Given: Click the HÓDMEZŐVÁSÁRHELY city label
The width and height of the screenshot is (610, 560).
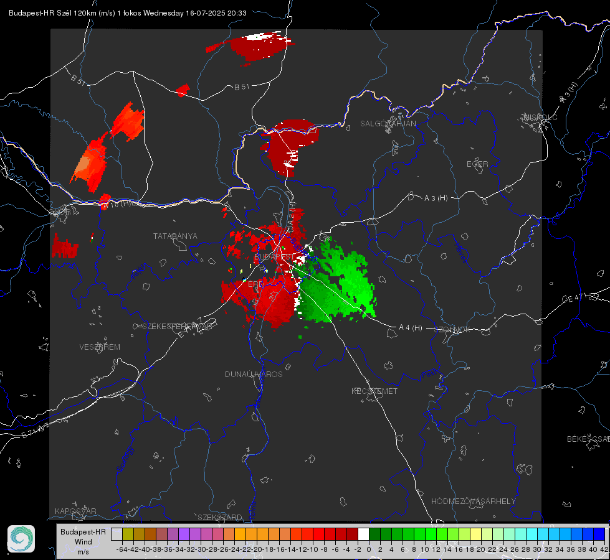Looking at the screenshot, I should 473,502.
